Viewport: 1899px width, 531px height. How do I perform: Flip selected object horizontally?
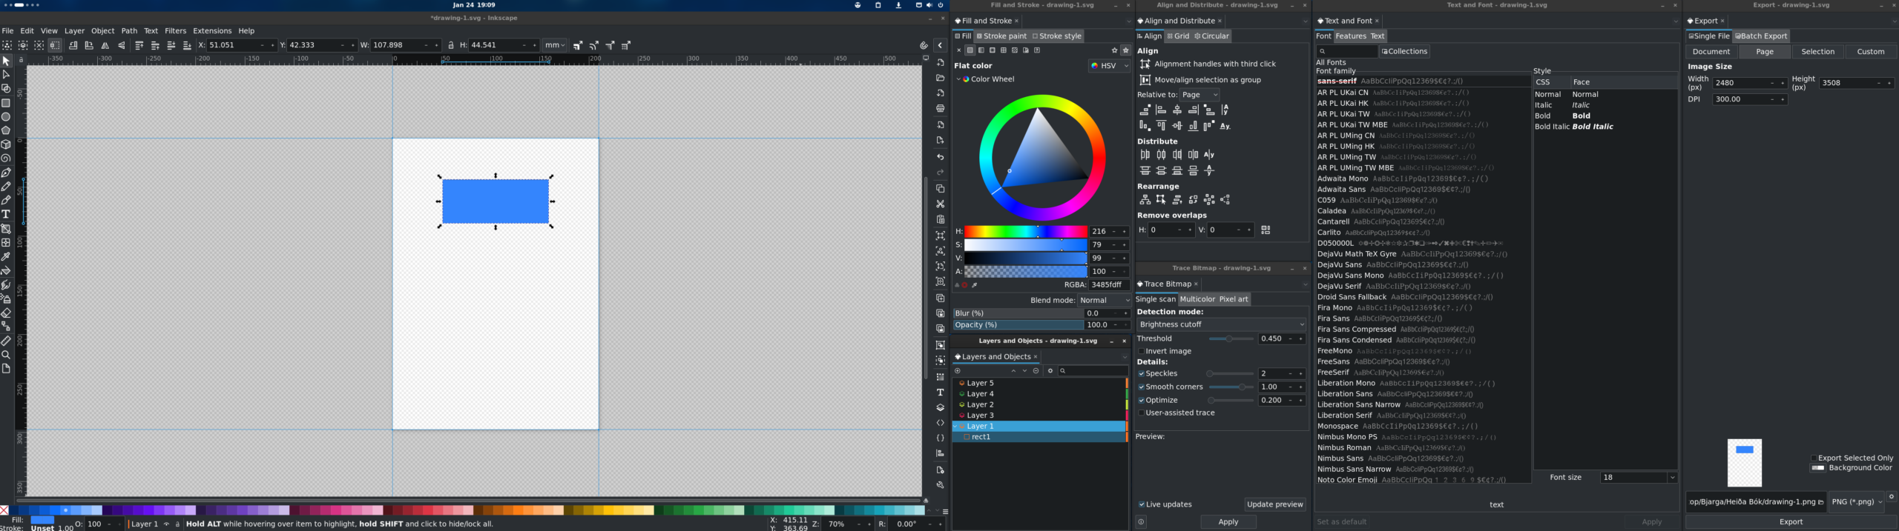point(105,45)
